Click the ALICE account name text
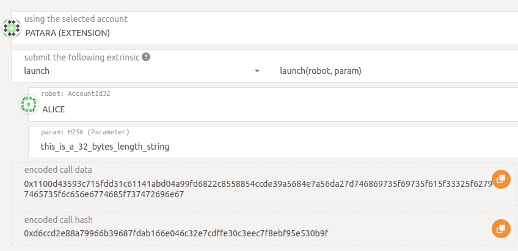The height and width of the screenshot is (251, 518). coord(53,109)
